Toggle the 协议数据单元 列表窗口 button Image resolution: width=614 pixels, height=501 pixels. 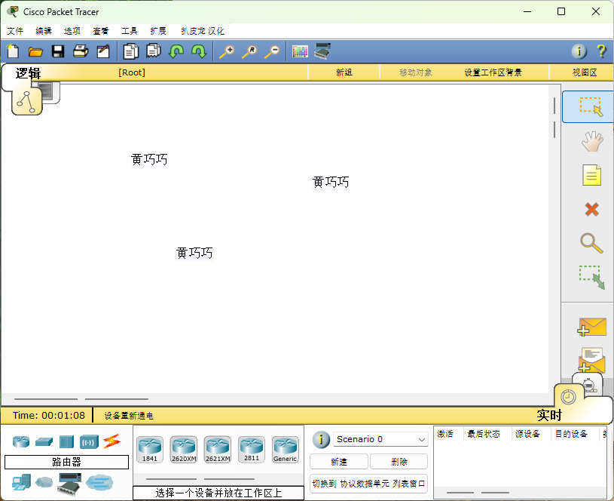point(368,484)
